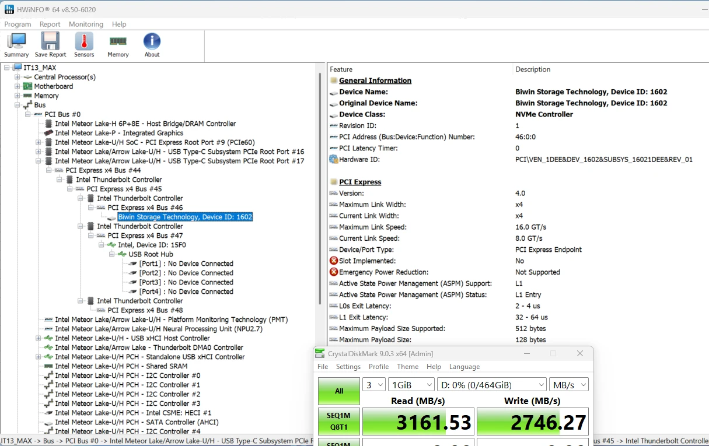Open the test count dropdown showing 3
Image resolution: width=709 pixels, height=446 pixels.
pos(374,385)
